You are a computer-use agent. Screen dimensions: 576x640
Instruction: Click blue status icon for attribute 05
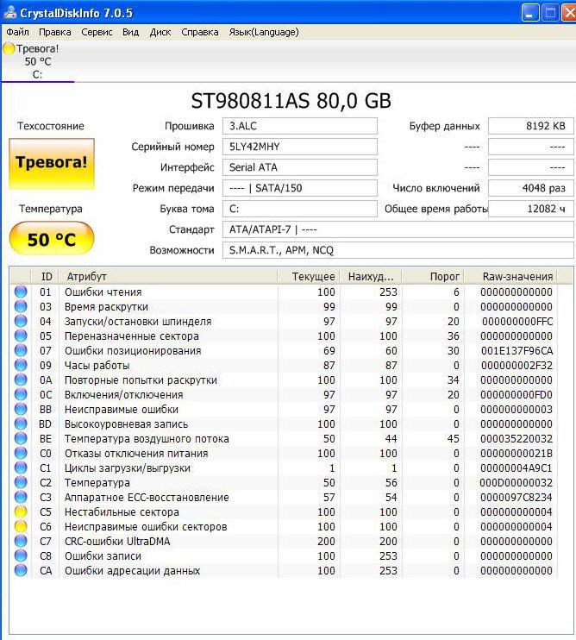[21, 336]
